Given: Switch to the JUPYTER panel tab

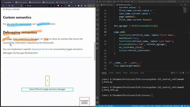Looking at the screenshot, I should pos(111,73).
